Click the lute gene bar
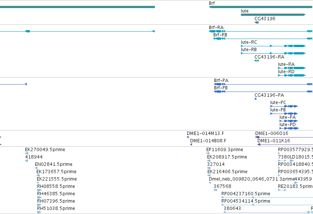Viewport: 313px width, 214px height. pyautogui.click(x=273, y=15)
